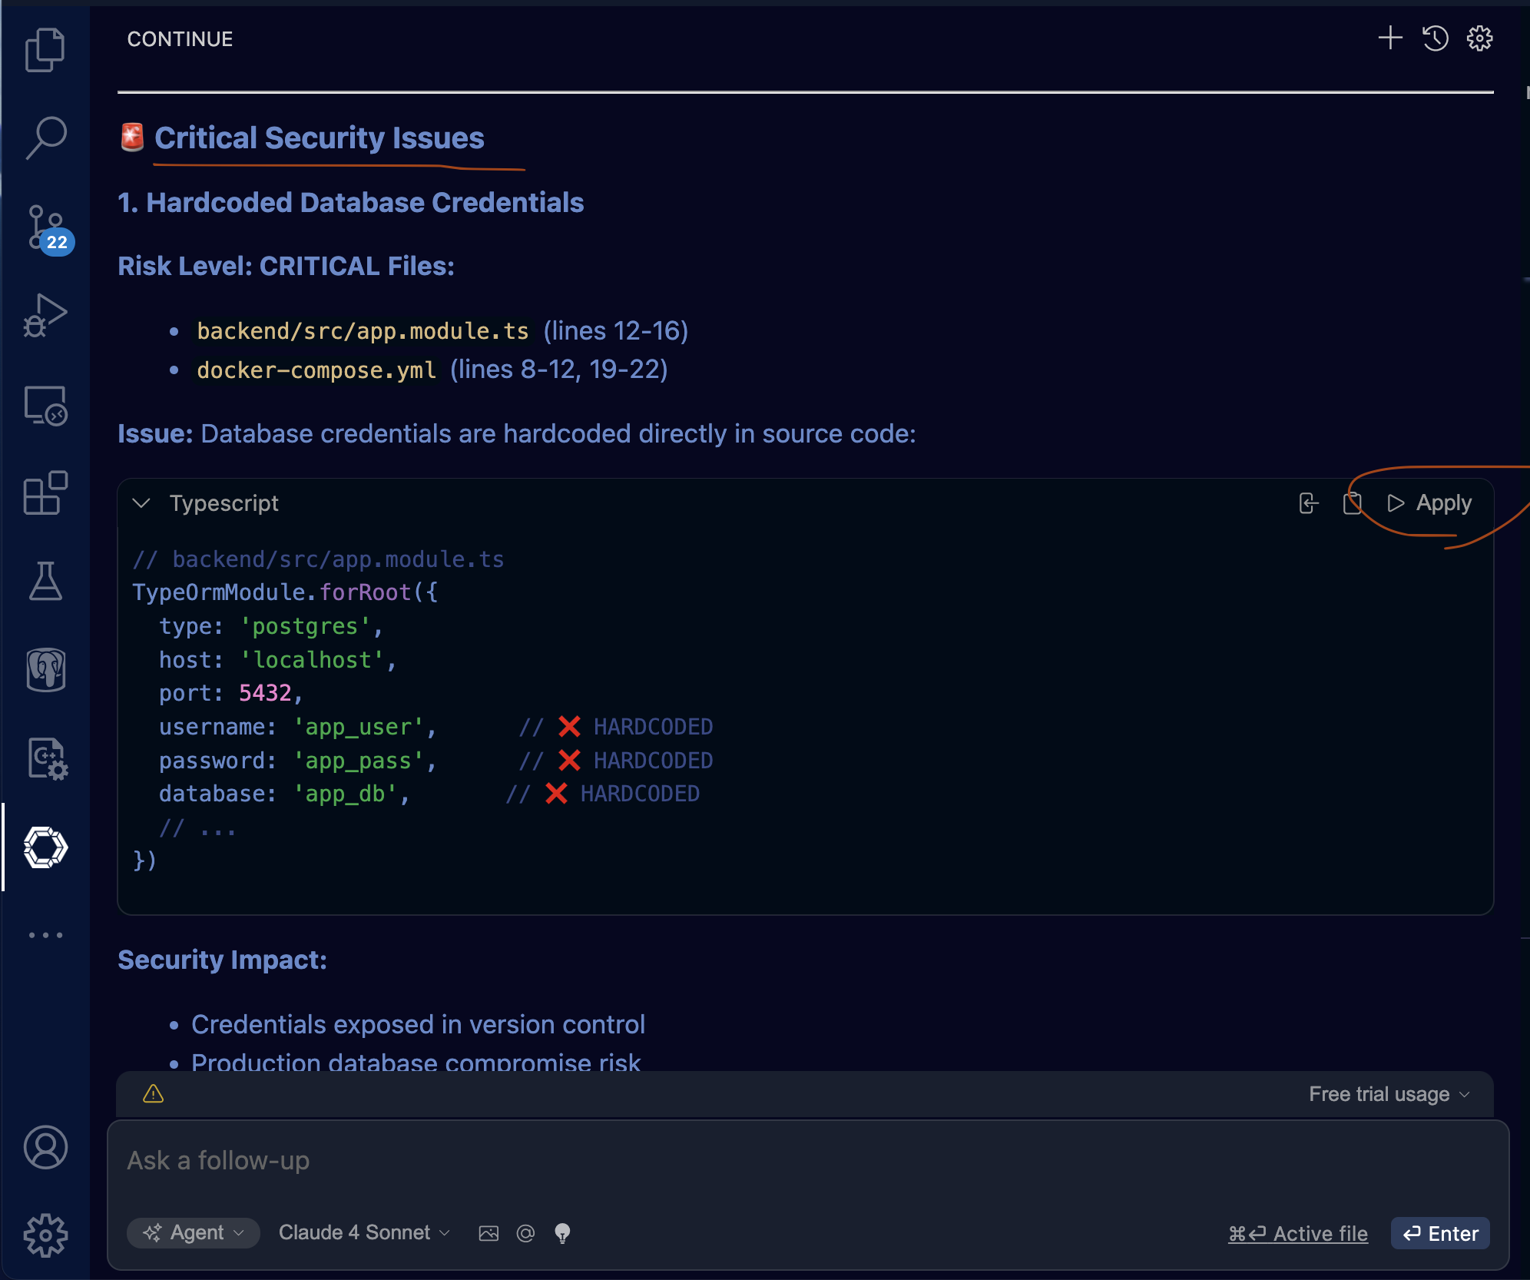Apply the Typescript code block
This screenshot has width=1530, height=1280.
pyautogui.click(x=1430, y=503)
